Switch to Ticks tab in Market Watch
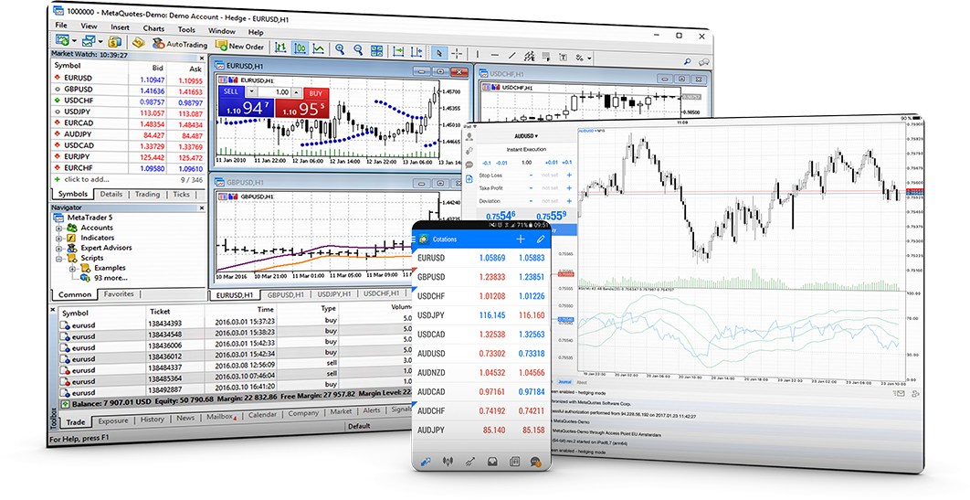970x500 pixels. (x=181, y=194)
